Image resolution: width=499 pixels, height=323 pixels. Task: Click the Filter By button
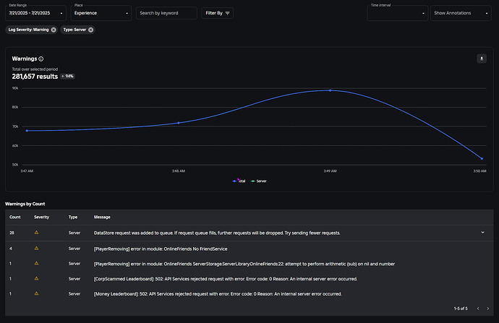[218, 13]
